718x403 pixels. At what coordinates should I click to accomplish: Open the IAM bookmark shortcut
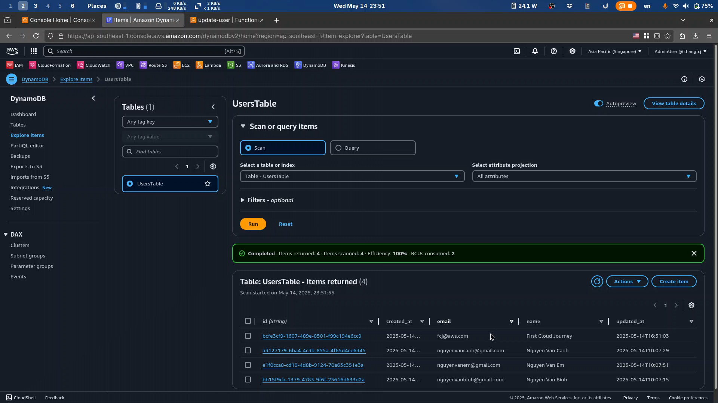(15, 65)
